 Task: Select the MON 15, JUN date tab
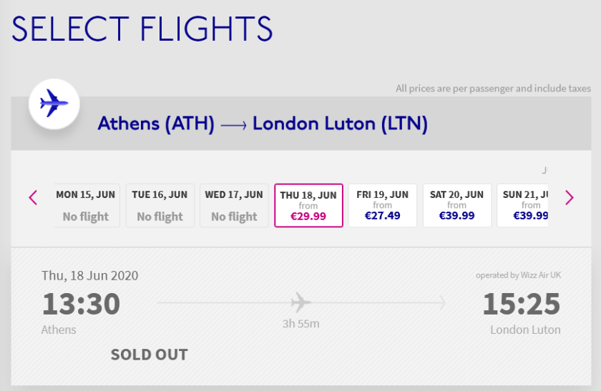coord(86,205)
